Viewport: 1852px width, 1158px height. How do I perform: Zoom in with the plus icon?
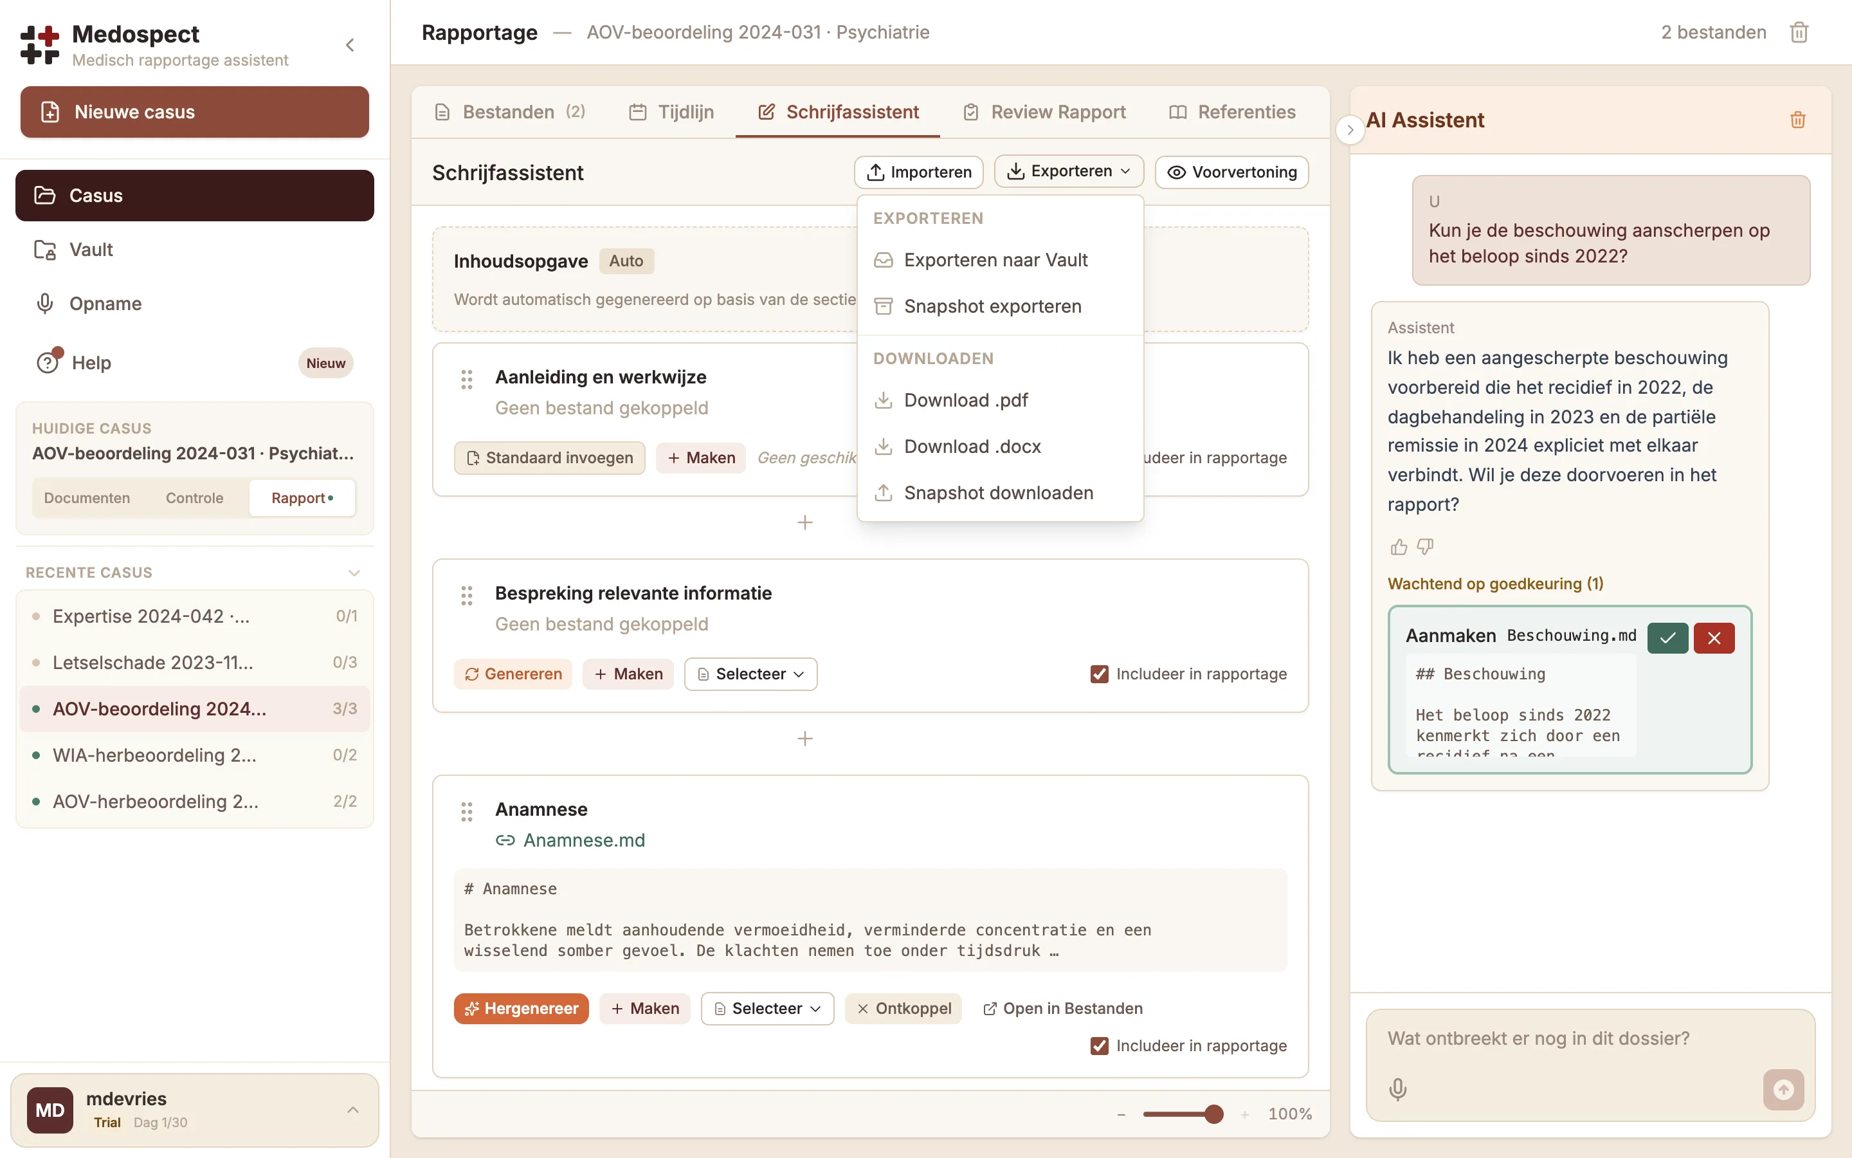pos(1245,1114)
